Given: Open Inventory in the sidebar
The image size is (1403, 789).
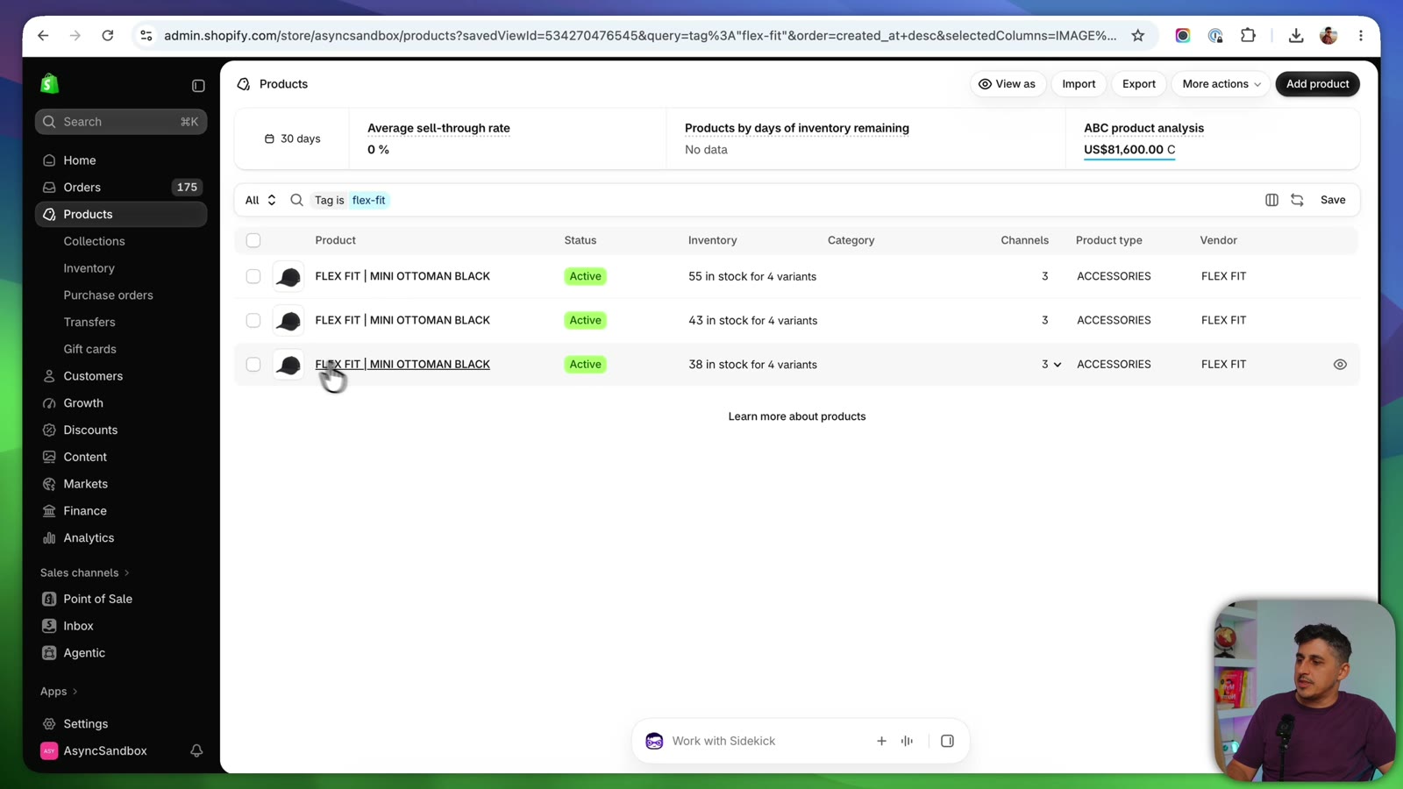Looking at the screenshot, I should point(89,268).
